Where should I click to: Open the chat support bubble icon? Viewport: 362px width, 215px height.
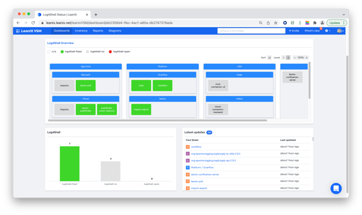(336, 188)
